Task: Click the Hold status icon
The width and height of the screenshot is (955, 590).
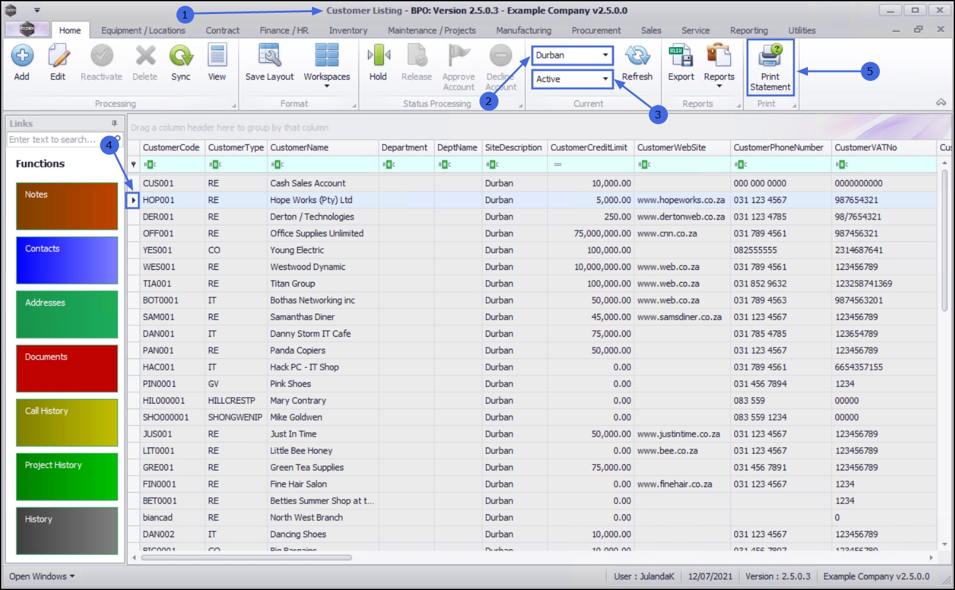Action: 378,62
